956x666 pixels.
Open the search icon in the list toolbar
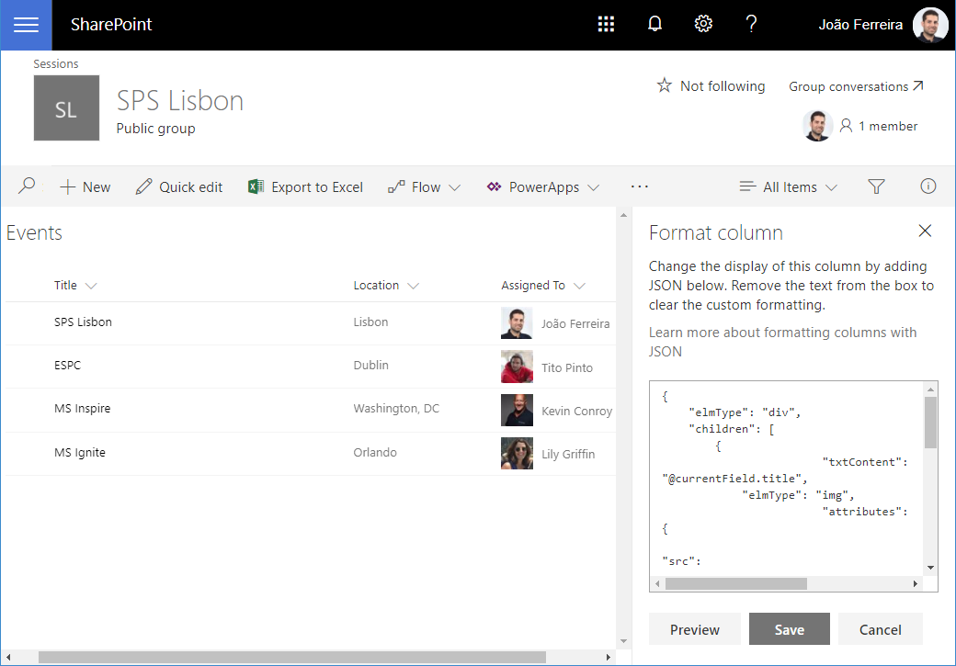coord(27,186)
